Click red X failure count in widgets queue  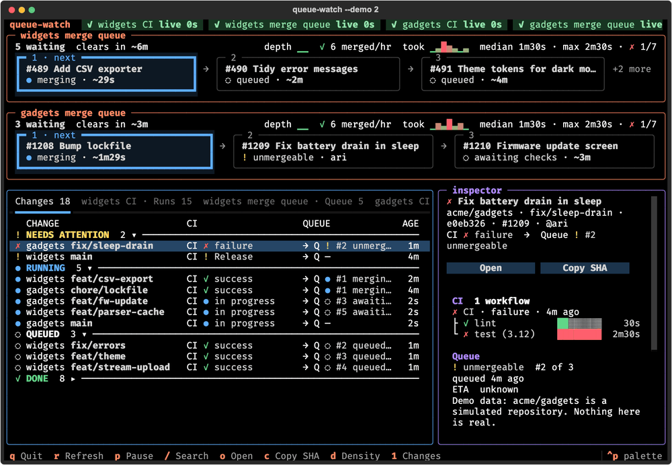643,47
